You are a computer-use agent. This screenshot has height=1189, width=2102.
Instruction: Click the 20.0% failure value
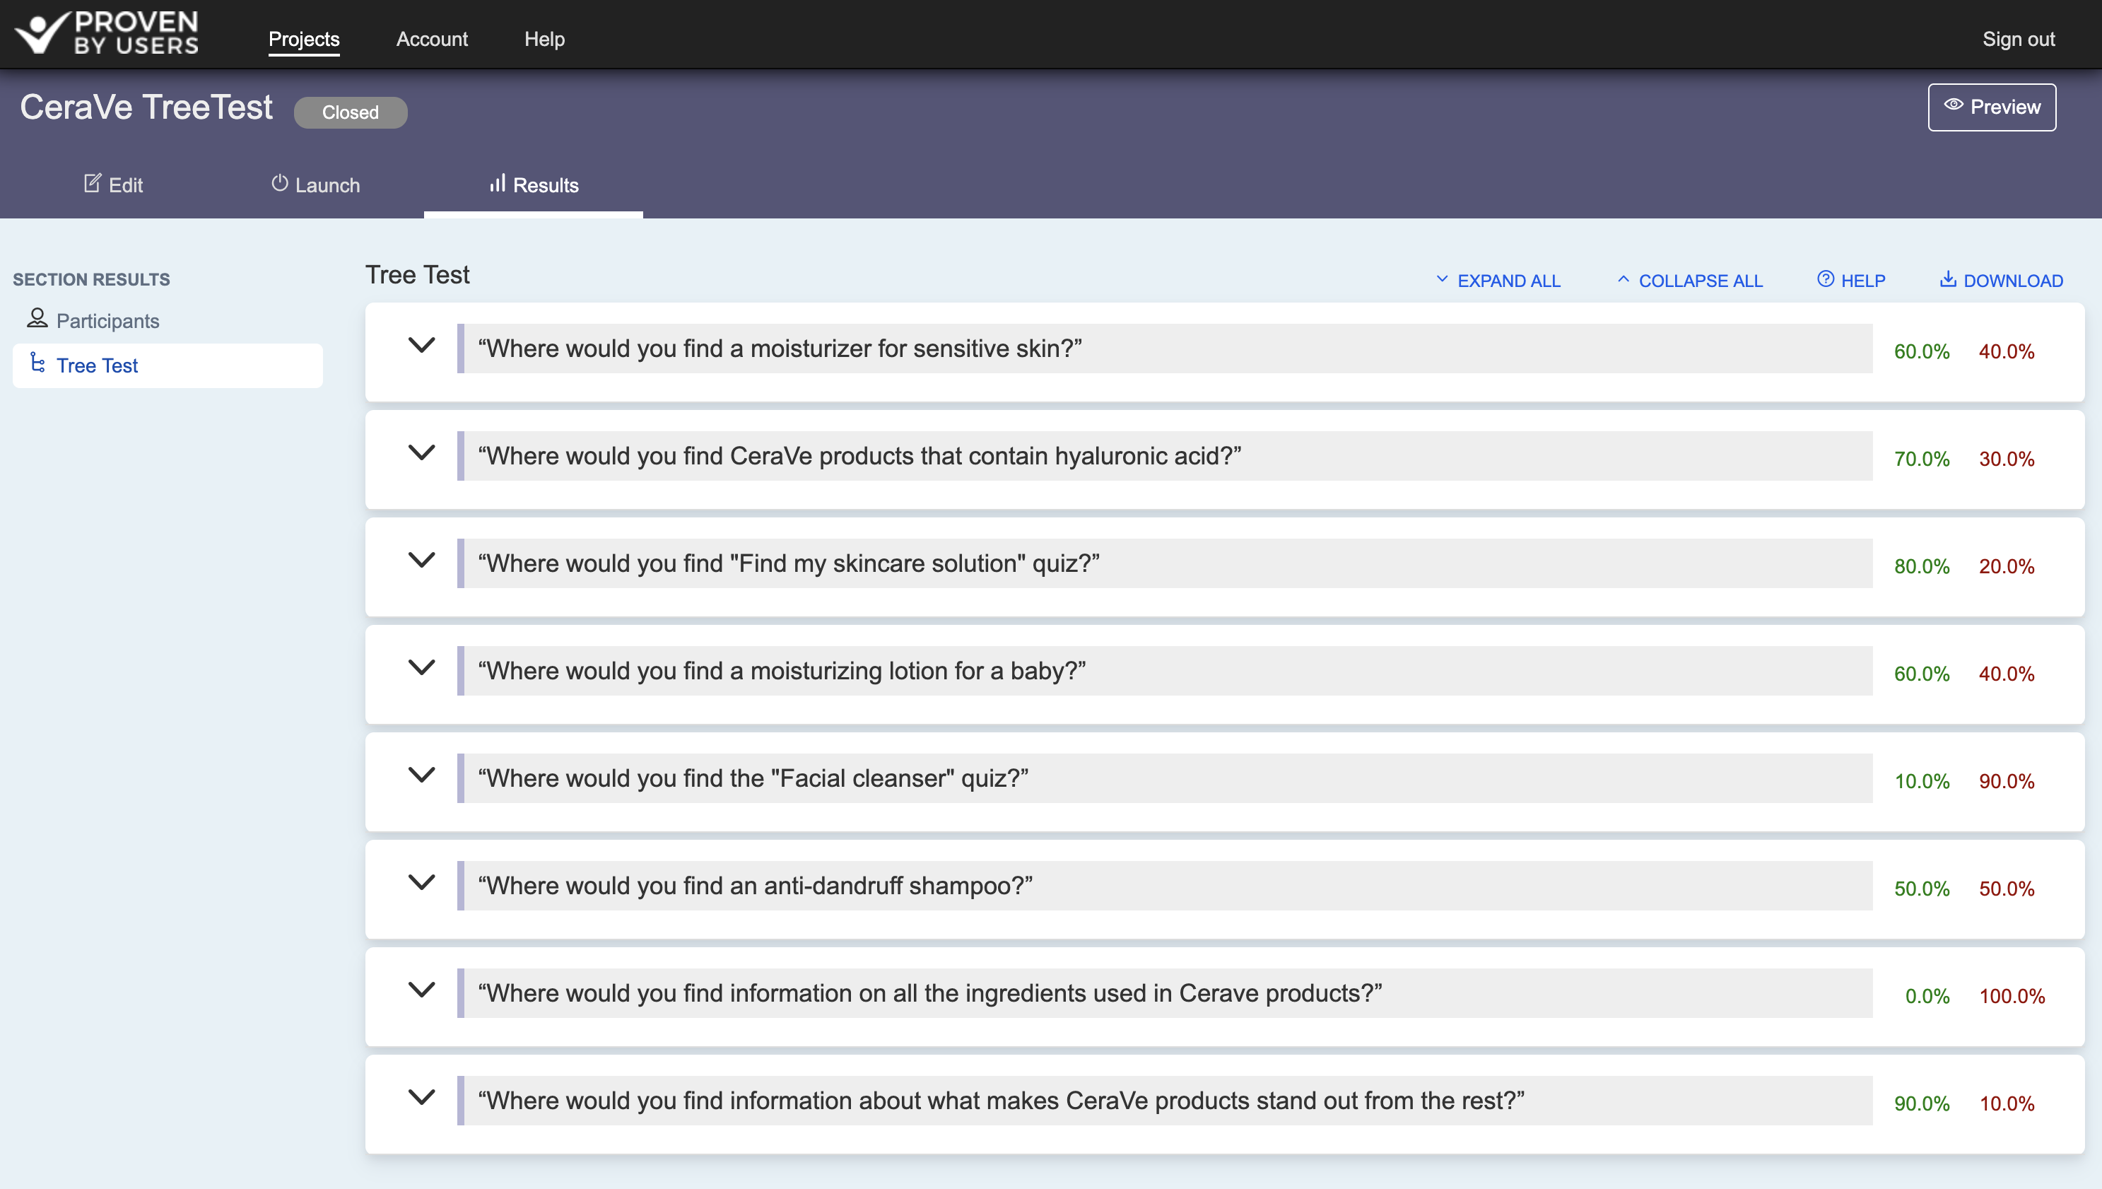click(x=2007, y=567)
